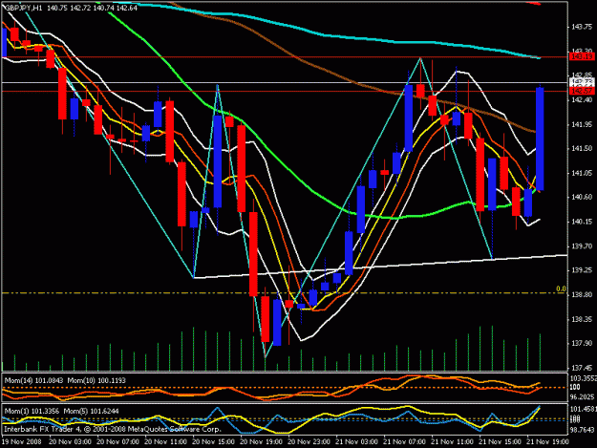The width and height of the screenshot is (597, 448).
Task: Click the 96.2025 momentum scale value
Action: pyautogui.click(x=582, y=396)
